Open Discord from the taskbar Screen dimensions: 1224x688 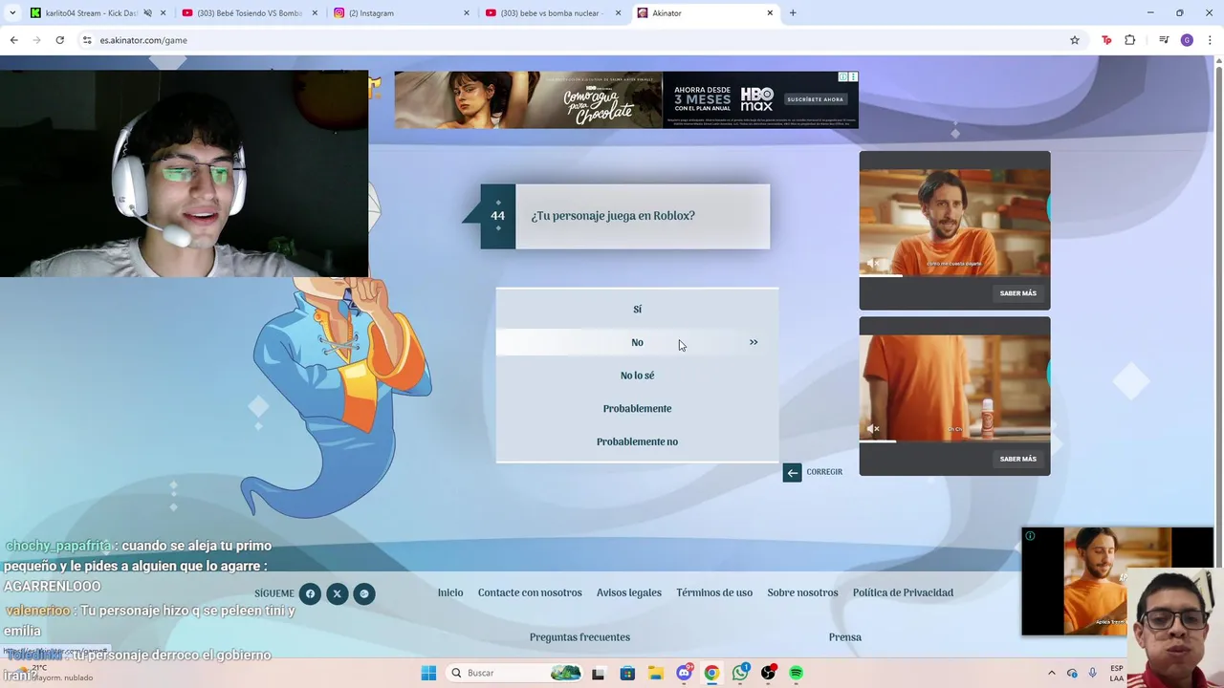[684, 673]
